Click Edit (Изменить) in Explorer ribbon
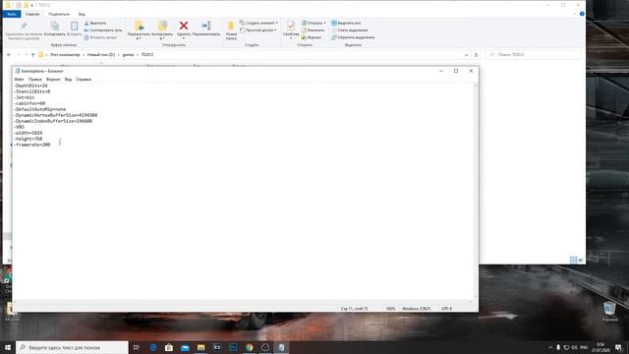Image resolution: width=629 pixels, height=354 pixels. (x=313, y=30)
